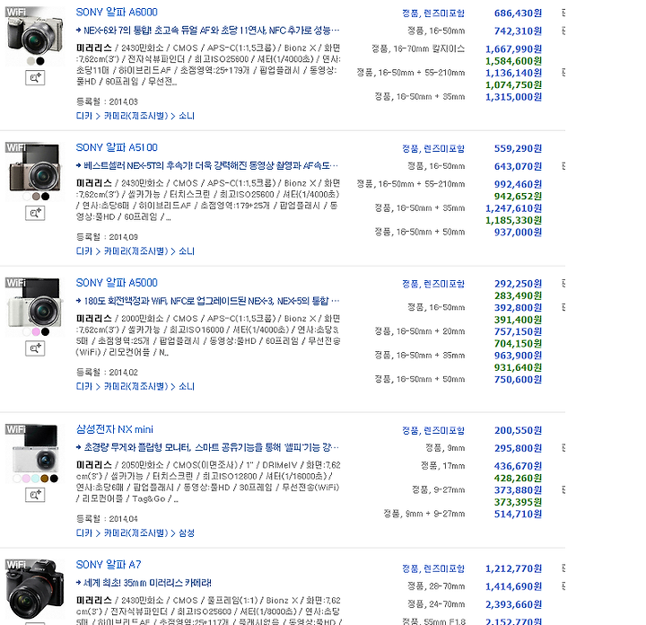
Task: Select the silver color swatch for SONY A6000
Action: [x=31, y=61]
